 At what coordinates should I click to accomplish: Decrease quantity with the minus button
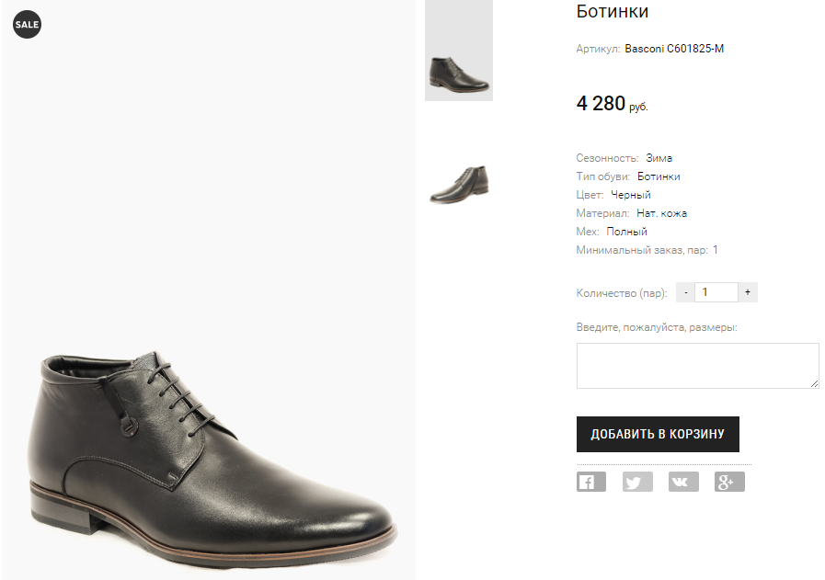point(685,292)
